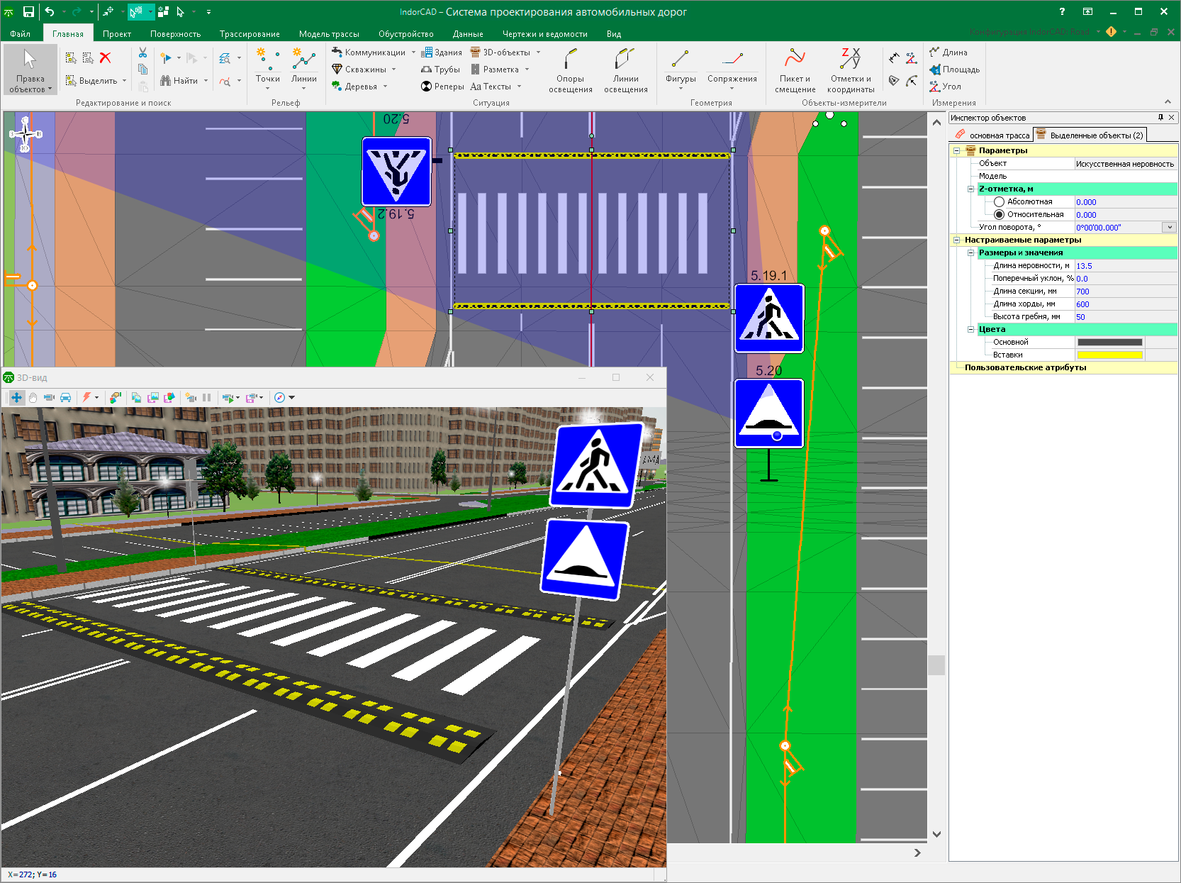This screenshot has height=883, width=1181.
Task: Select 'Относительная' Z-mark radio button
Action: [x=999, y=215]
